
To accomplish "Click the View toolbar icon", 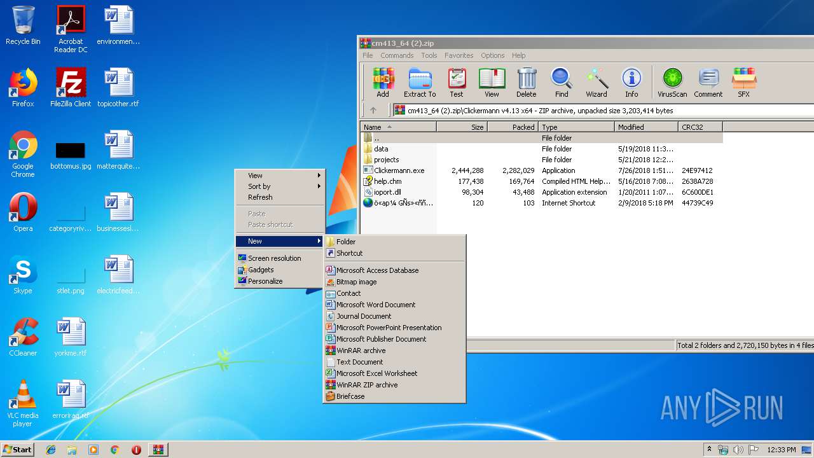I will coord(492,83).
